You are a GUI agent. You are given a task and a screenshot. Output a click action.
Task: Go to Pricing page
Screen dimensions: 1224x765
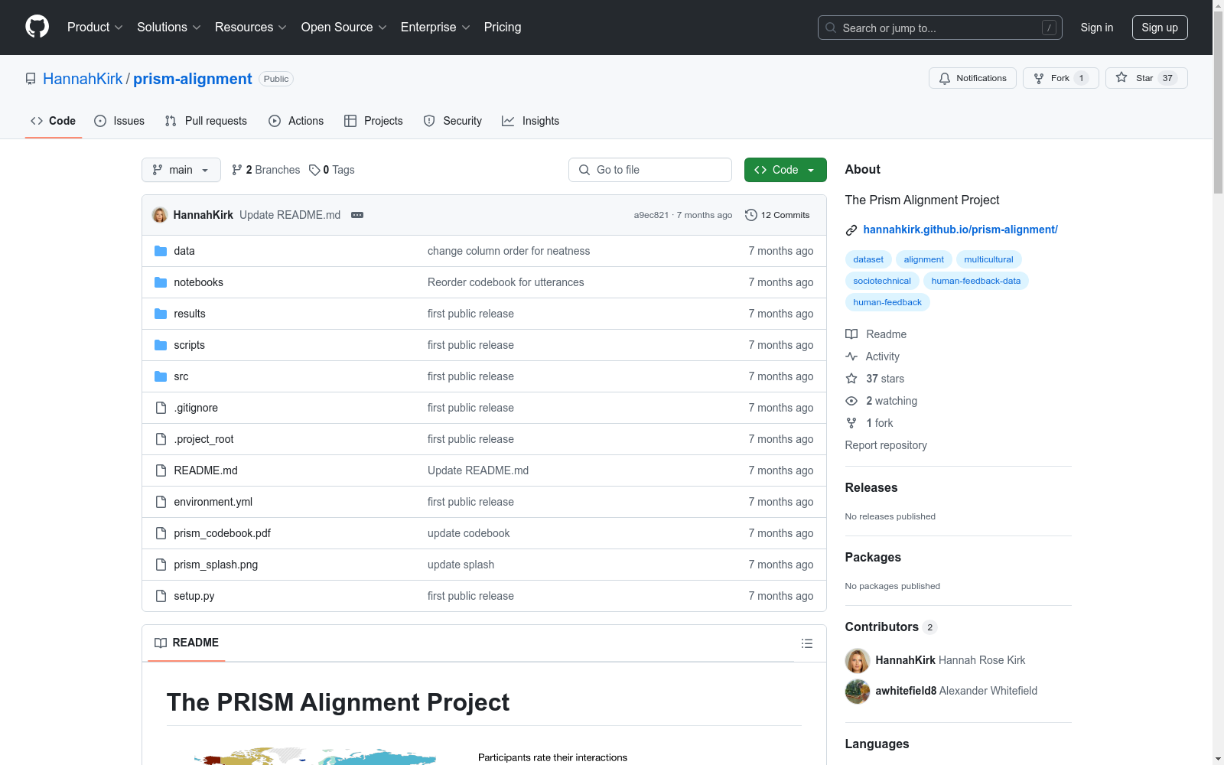click(x=503, y=27)
